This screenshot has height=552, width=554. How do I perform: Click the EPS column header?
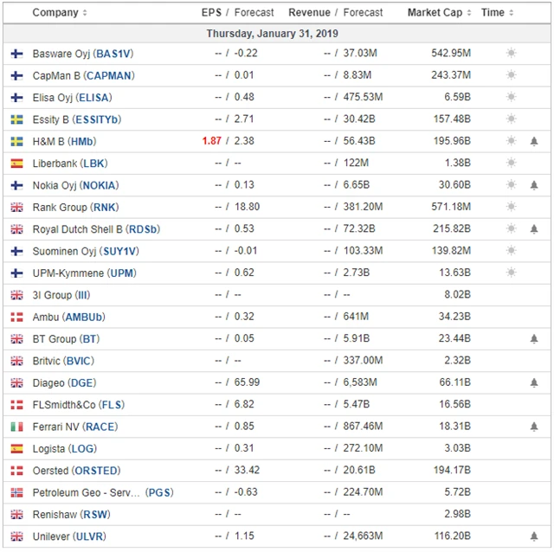pyautogui.click(x=211, y=13)
